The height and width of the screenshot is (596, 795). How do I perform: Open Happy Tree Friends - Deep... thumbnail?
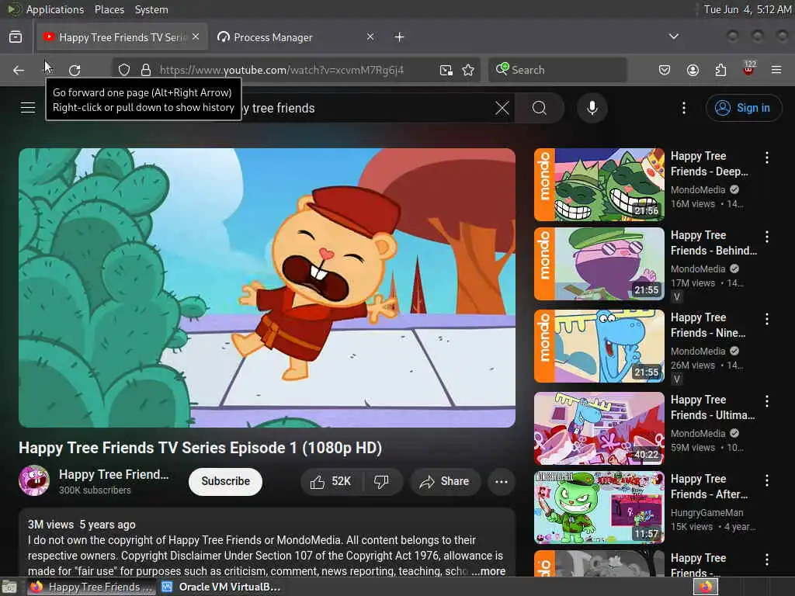[x=599, y=185]
